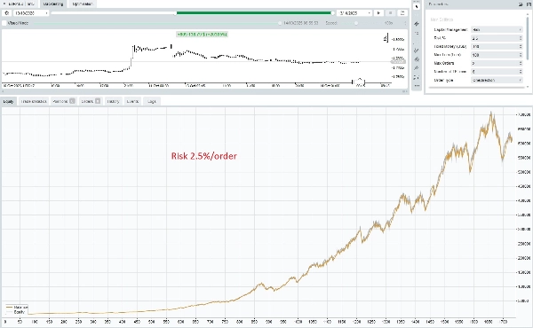This screenshot has height=328, width=533.
Task: Click the icon above the three-dots toolbar button
Action: coord(417,77)
